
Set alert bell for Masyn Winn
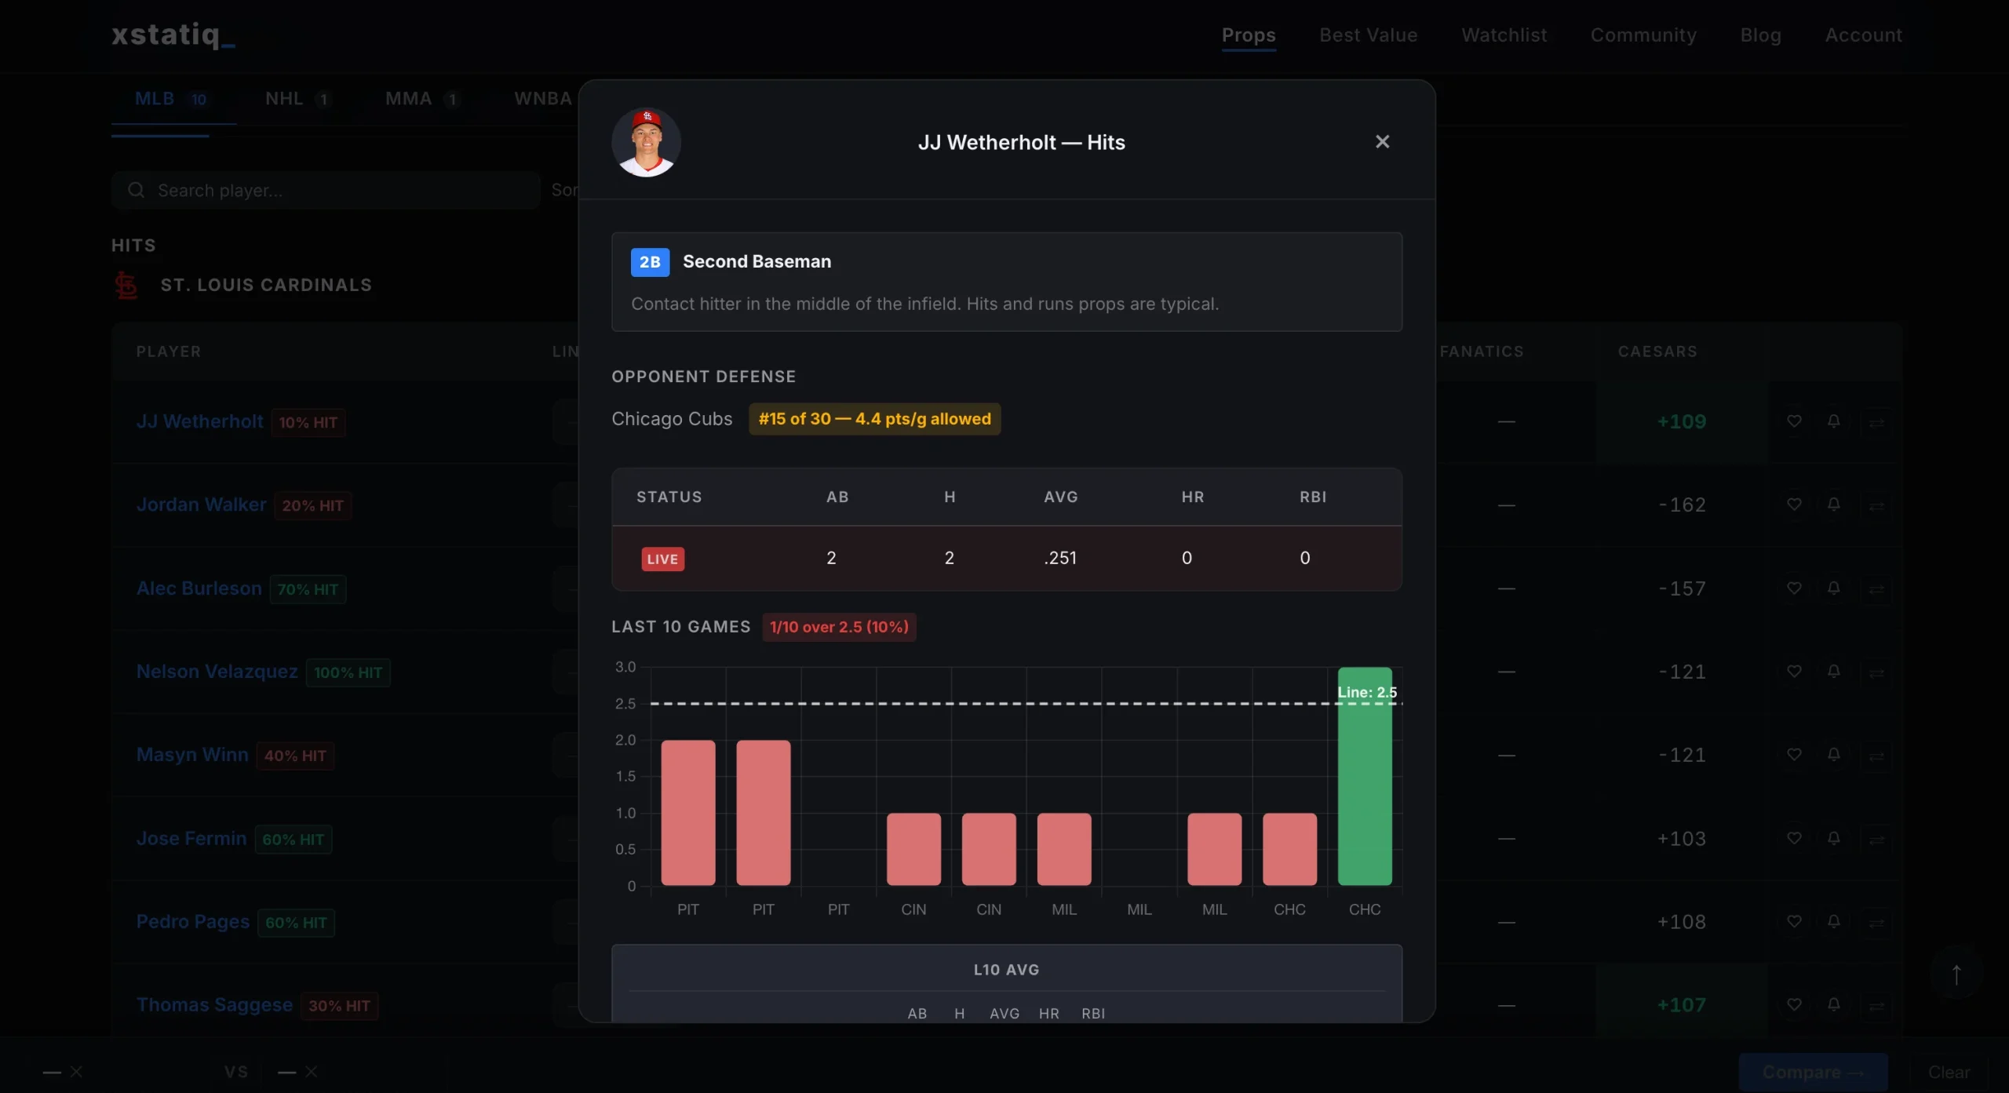coord(1834,755)
